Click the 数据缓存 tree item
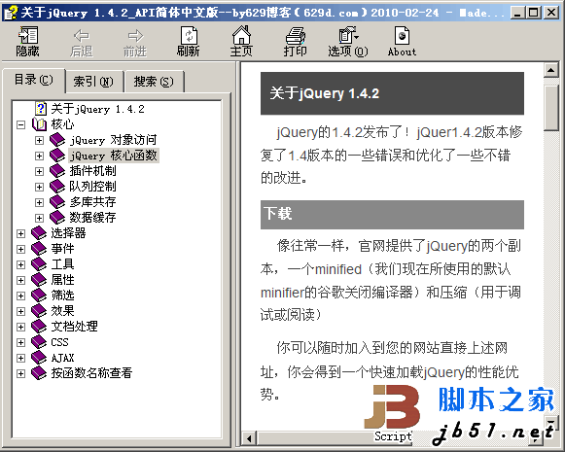 (x=93, y=218)
